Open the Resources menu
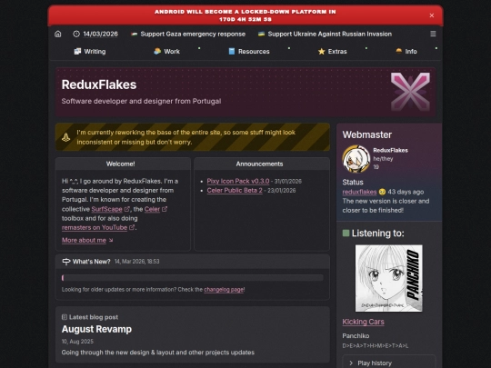The width and height of the screenshot is (491, 368). click(x=249, y=51)
